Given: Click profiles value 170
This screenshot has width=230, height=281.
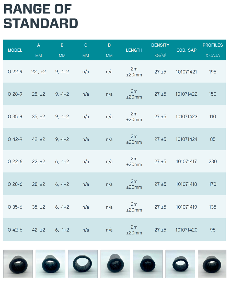Looking at the screenshot, I should coord(213,184).
